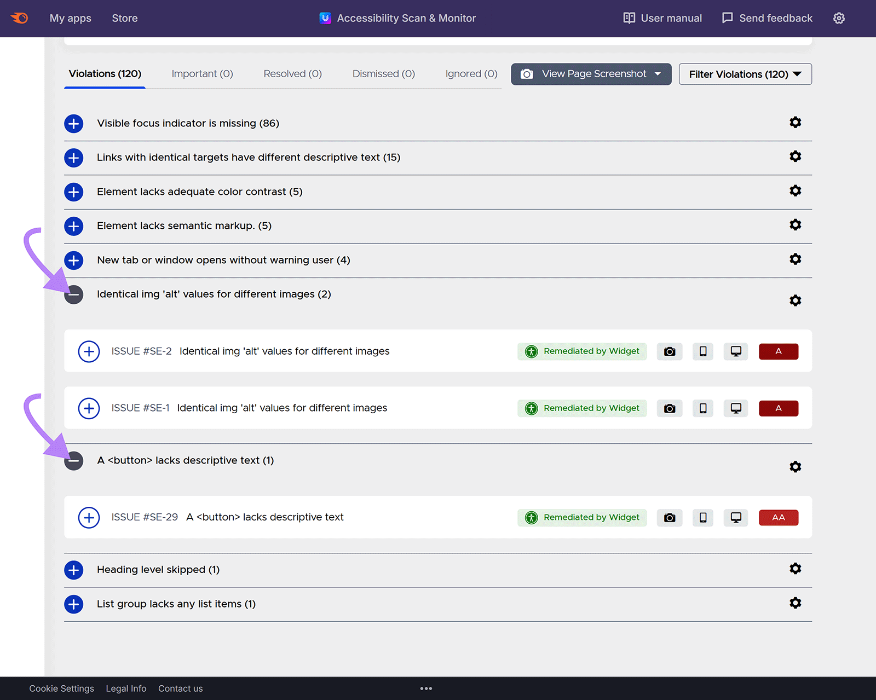This screenshot has height=700, width=876.
Task: Expand ISSUE #SE-2 details
Action: 89,351
